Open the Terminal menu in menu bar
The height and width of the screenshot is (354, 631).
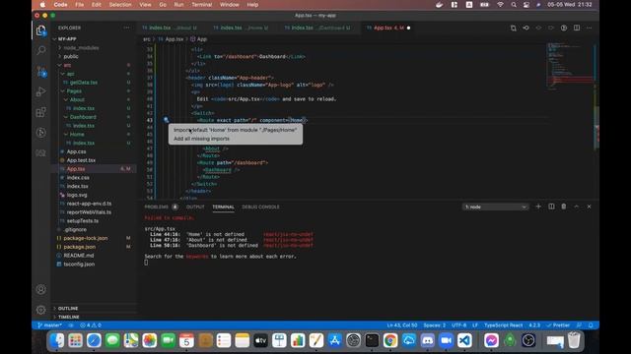pyautogui.click(x=201, y=5)
